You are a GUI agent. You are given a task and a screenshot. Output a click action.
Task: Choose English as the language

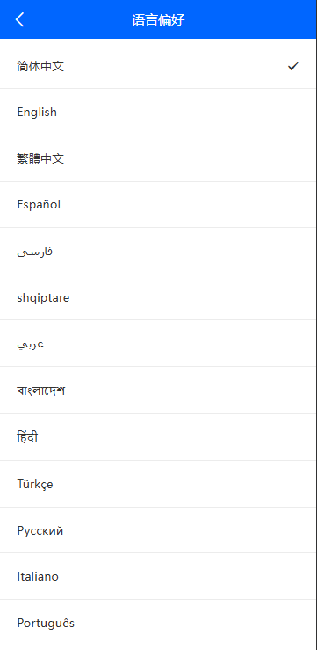[158, 112]
